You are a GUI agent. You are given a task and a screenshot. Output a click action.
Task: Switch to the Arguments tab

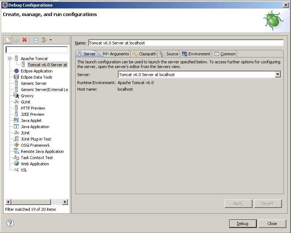coord(116,54)
